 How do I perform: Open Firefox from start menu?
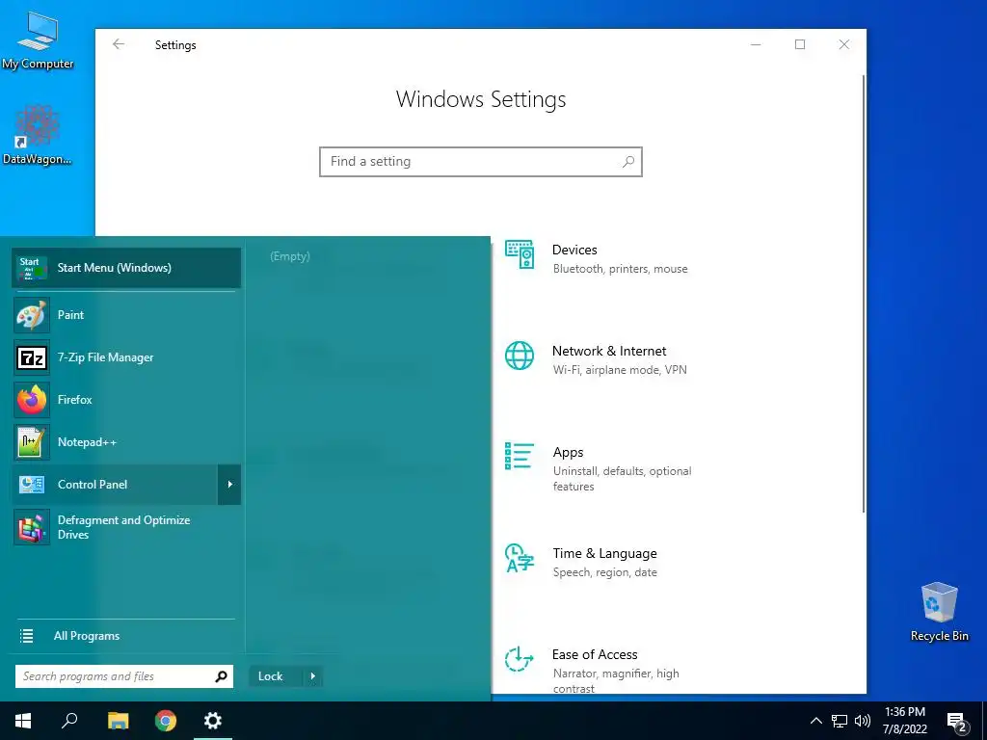point(126,400)
